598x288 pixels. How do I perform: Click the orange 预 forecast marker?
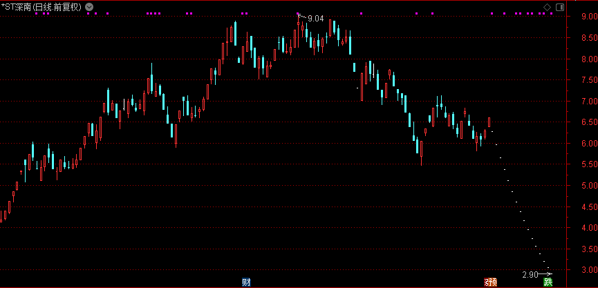pos(490,282)
